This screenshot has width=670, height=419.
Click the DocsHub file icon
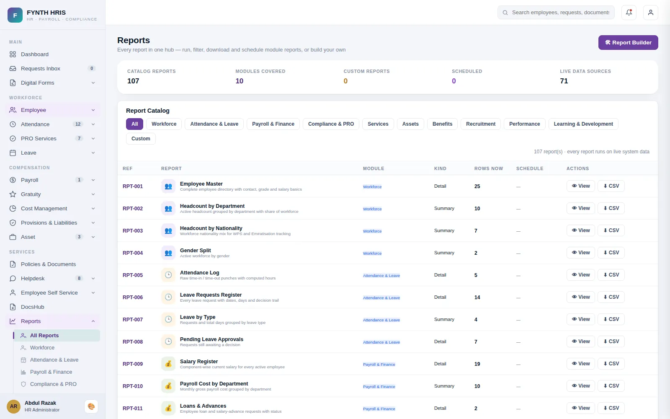(13, 307)
